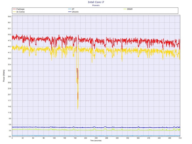Image resolution: width=192 pixels, height=144 pixels.
Task: Click the 320 seconds time tick
Action: [x=117, y=138]
